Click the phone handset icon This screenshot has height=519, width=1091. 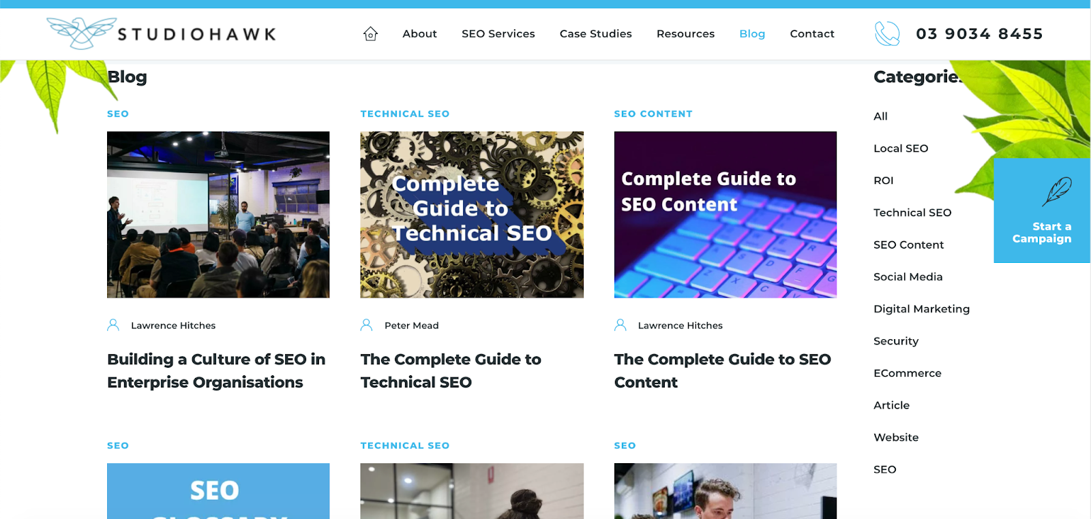[887, 33]
